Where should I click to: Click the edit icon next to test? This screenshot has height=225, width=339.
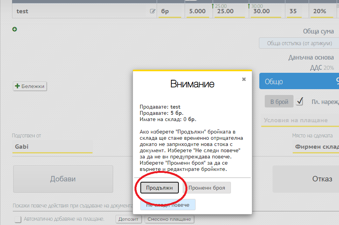coord(153,11)
